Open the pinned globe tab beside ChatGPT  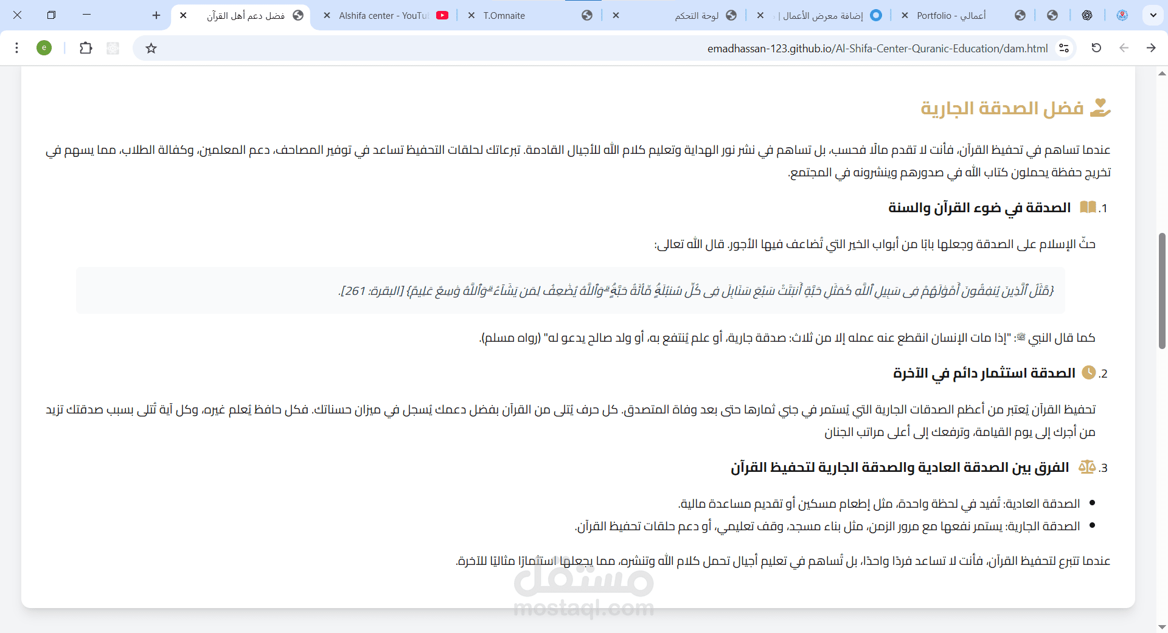pos(1052,15)
